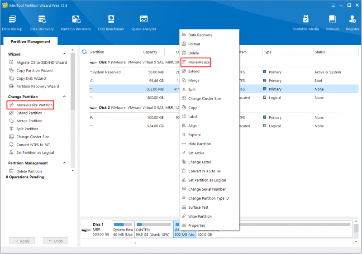Choose Change Cluster Size in the context menu
The height and width of the screenshot is (254, 362).
210,98
